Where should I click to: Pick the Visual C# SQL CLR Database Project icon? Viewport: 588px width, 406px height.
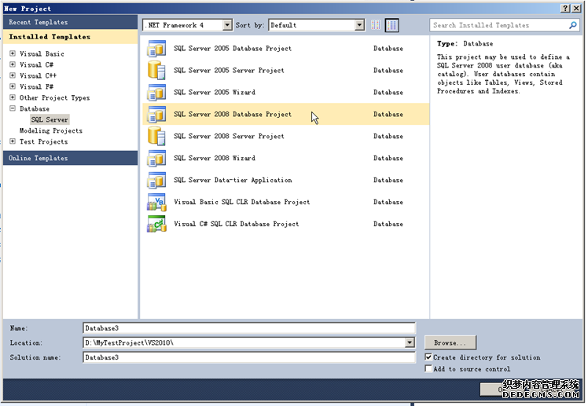point(156,225)
